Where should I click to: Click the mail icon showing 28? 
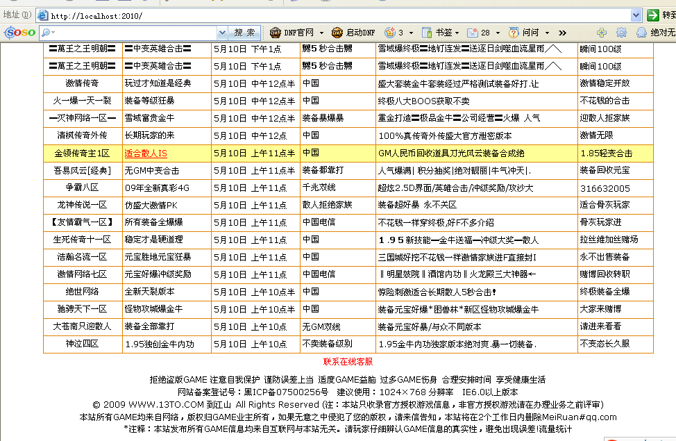pyautogui.click(x=473, y=33)
